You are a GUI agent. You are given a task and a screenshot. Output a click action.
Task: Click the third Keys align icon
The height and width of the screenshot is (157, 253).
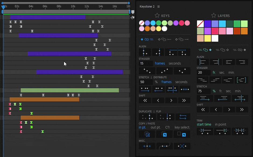[x=171, y=52]
